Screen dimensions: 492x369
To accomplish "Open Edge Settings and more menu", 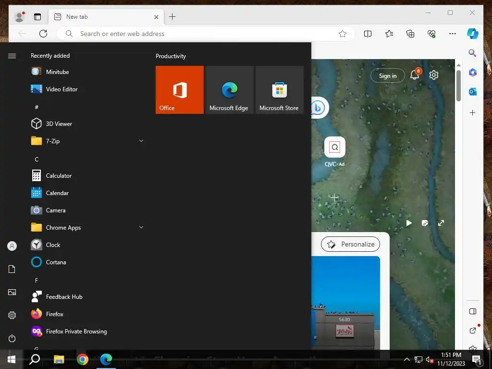I will tap(453, 34).
